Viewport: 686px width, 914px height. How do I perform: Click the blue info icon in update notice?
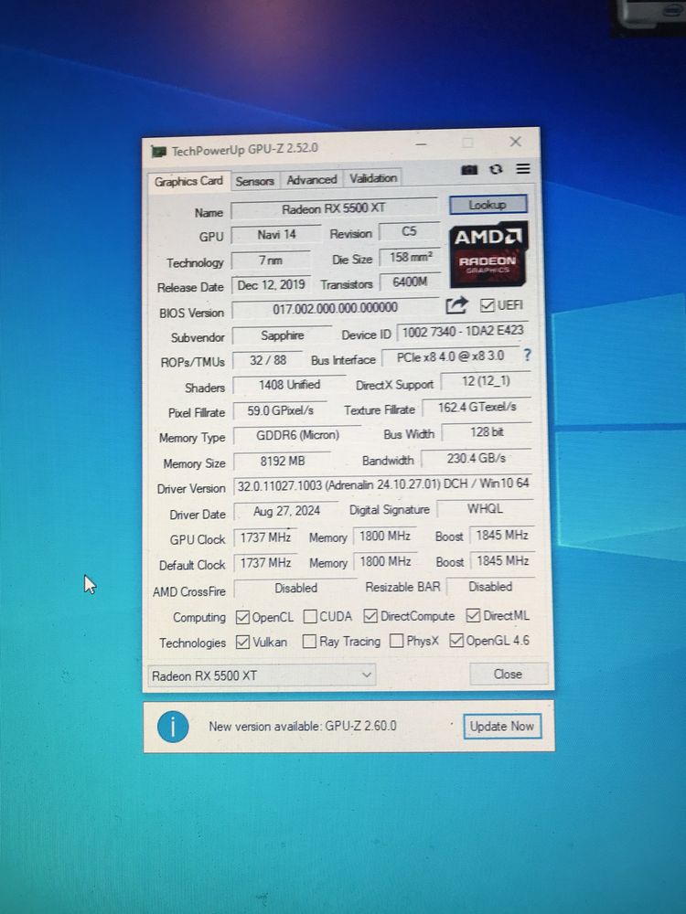pyautogui.click(x=173, y=727)
